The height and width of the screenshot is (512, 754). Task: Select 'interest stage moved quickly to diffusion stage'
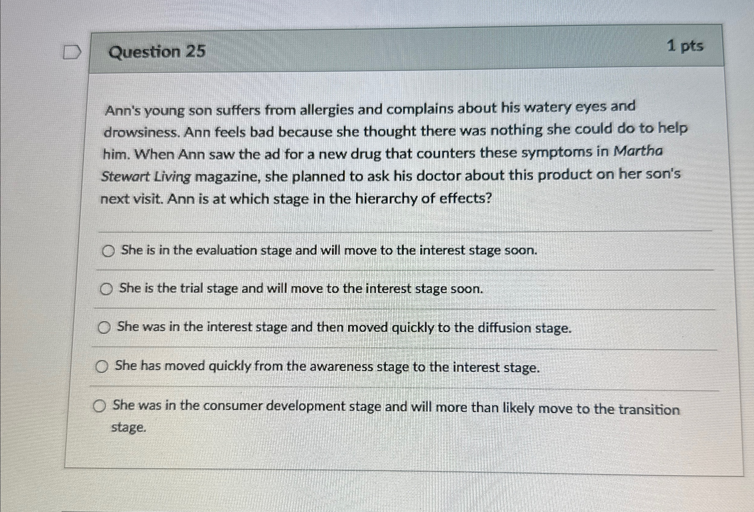point(105,327)
